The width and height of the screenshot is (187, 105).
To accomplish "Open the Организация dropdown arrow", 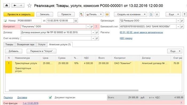I will (178, 21).
